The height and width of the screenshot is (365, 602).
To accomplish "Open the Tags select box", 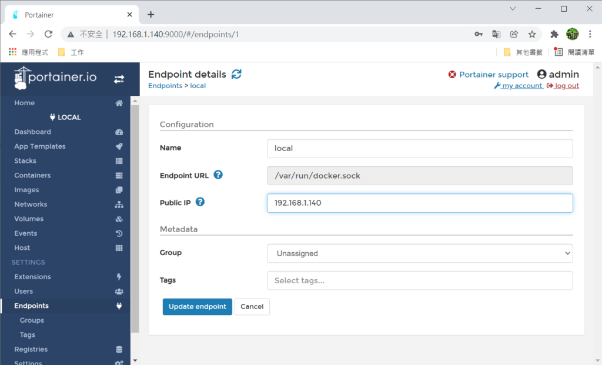I will [420, 280].
